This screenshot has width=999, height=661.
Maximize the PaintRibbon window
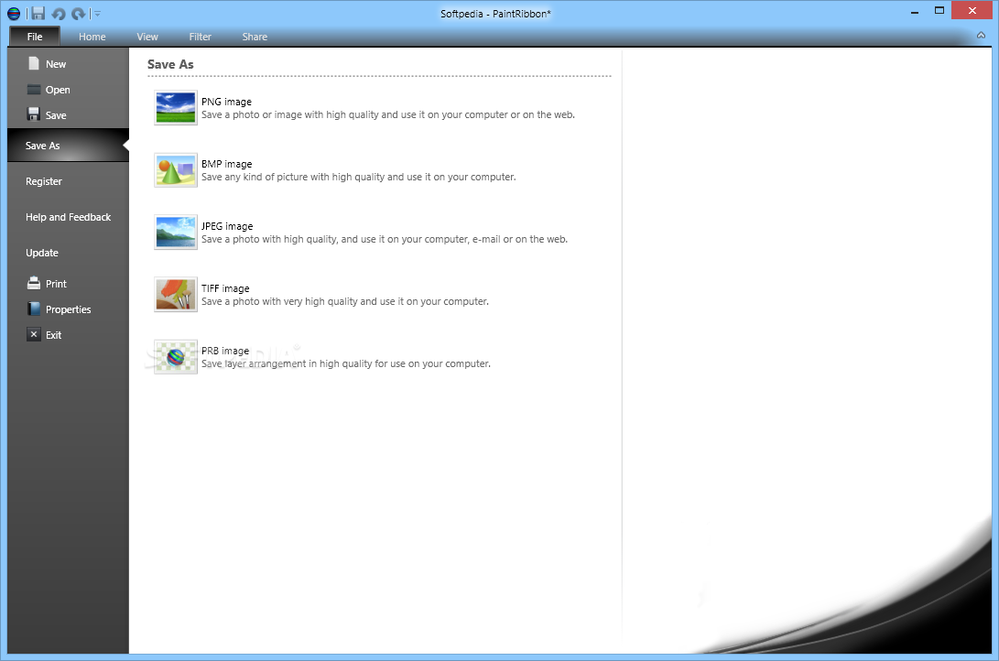point(939,11)
